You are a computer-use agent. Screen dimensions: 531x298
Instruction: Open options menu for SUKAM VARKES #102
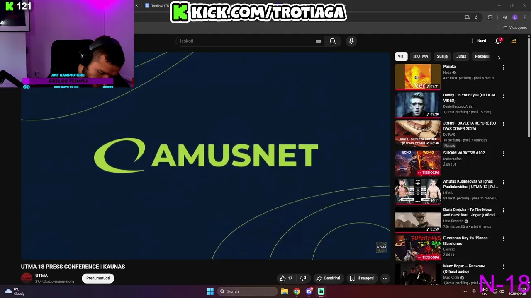tap(504, 154)
